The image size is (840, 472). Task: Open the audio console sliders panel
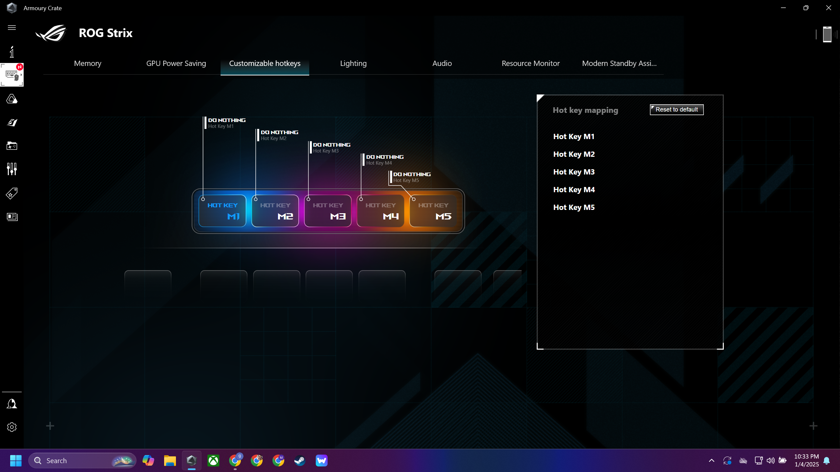pyautogui.click(x=11, y=169)
